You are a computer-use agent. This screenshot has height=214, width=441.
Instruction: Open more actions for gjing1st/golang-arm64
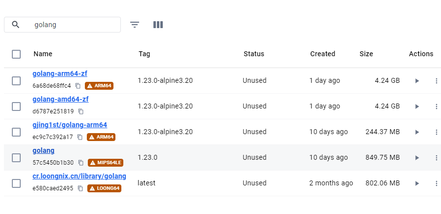click(x=436, y=132)
